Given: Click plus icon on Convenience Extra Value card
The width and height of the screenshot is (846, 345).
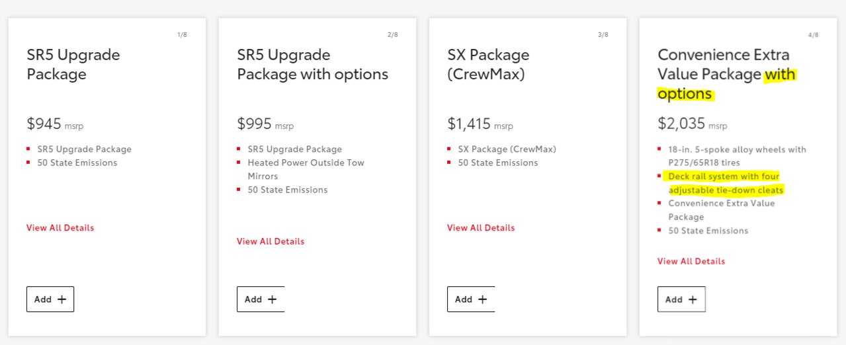Looking at the screenshot, I should coord(693,299).
